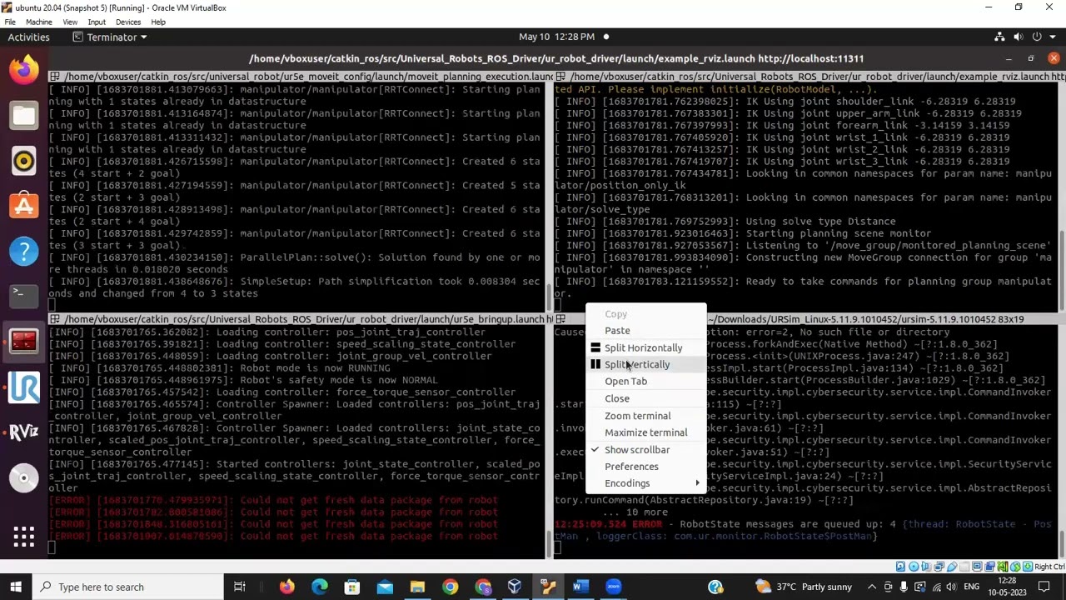Open Microsoft Edge on the Windows taskbar
This screenshot has width=1066, height=600.
click(x=319, y=587)
